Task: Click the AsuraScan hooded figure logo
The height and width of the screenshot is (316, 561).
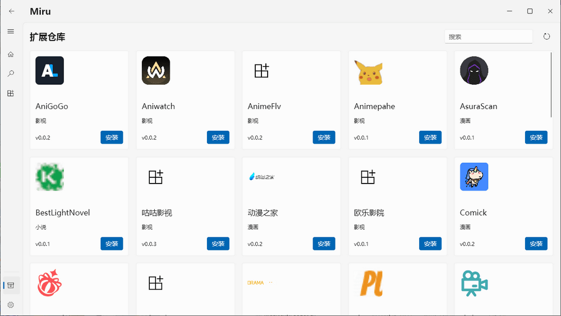Action: tap(473, 71)
